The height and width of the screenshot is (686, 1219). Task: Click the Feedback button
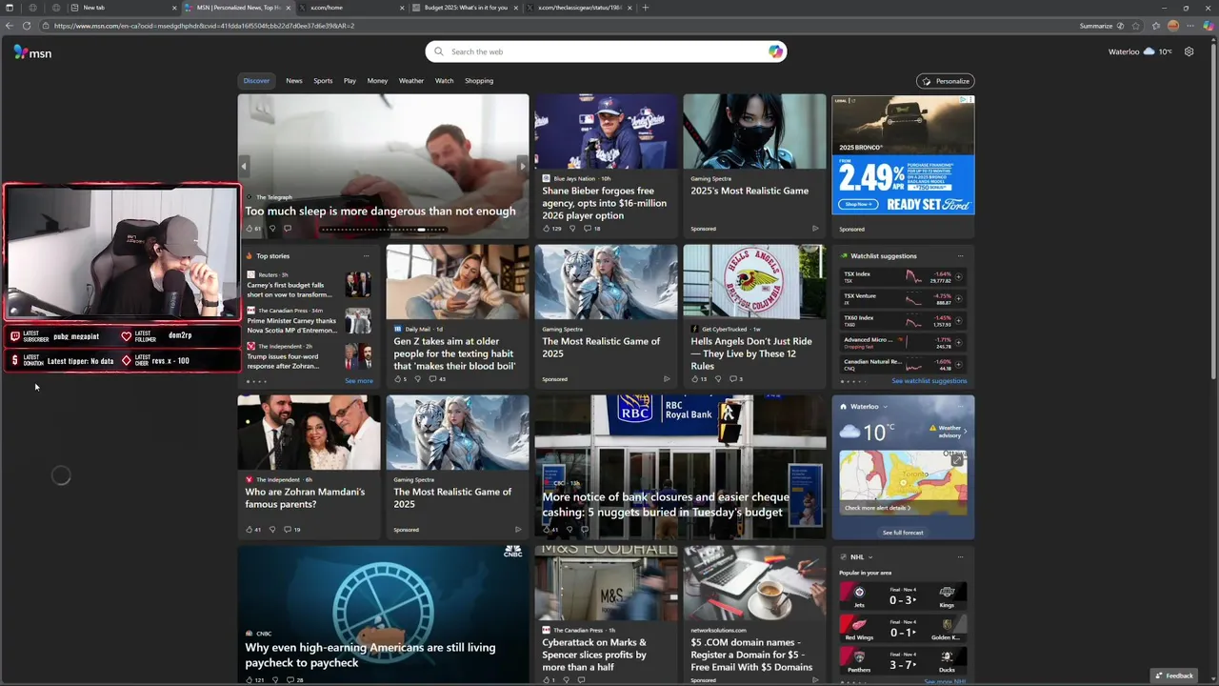pyautogui.click(x=1174, y=676)
